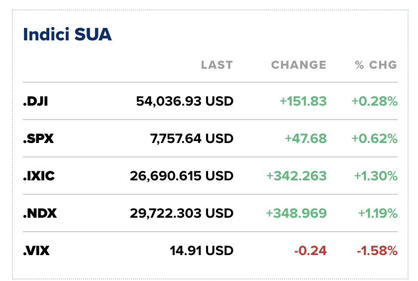The image size is (418, 281).
Task: Click the Indici SUA heading
Action: (67, 34)
